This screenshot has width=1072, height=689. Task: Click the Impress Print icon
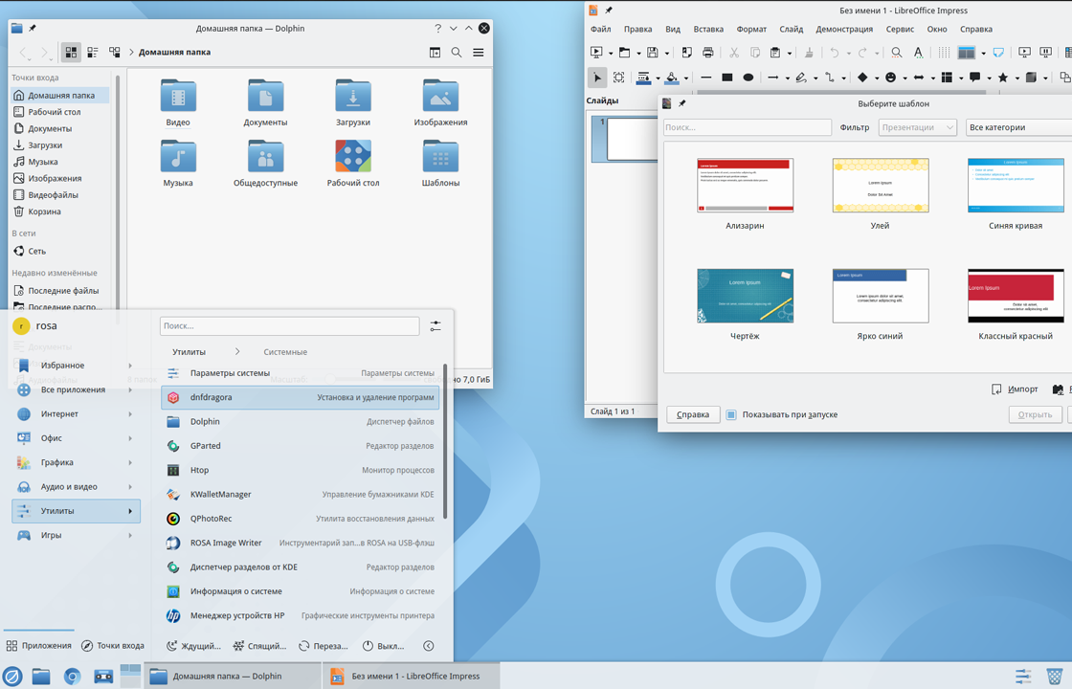click(707, 53)
